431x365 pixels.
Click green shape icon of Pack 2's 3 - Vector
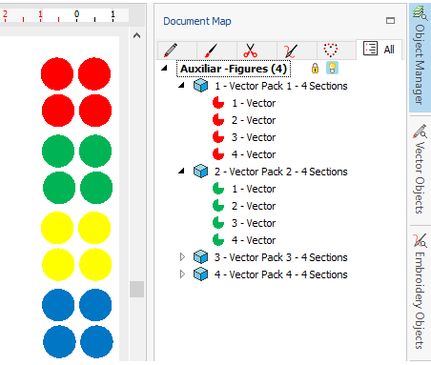(218, 223)
